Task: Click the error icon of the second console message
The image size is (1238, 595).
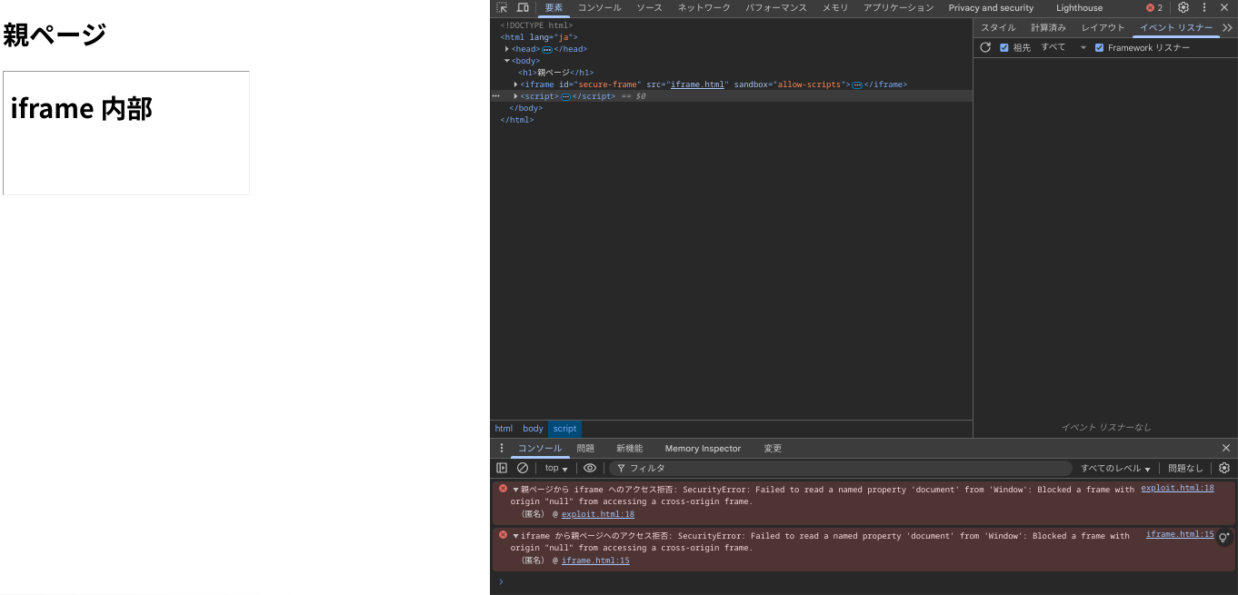Action: tap(503, 534)
